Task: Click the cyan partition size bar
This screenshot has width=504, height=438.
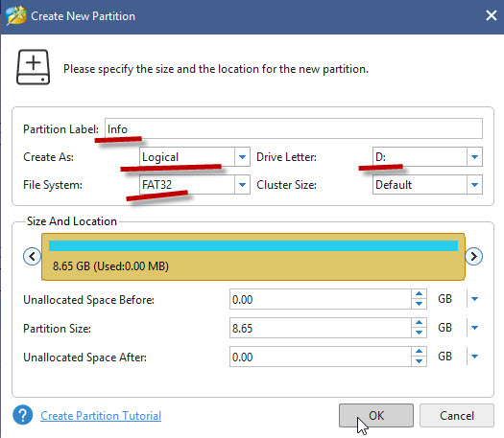Action: (253, 245)
